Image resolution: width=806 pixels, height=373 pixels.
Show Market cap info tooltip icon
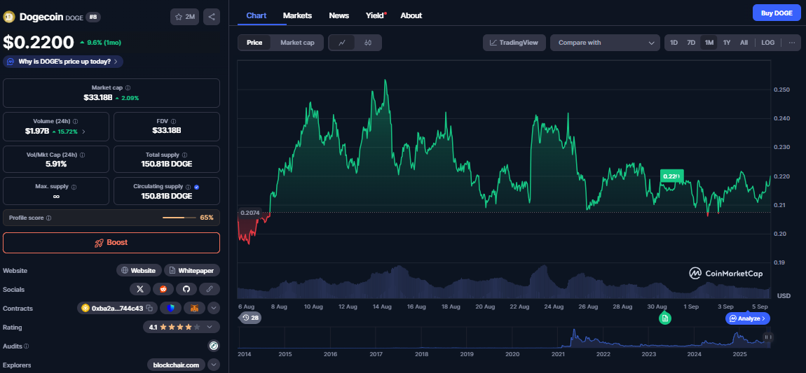(128, 87)
